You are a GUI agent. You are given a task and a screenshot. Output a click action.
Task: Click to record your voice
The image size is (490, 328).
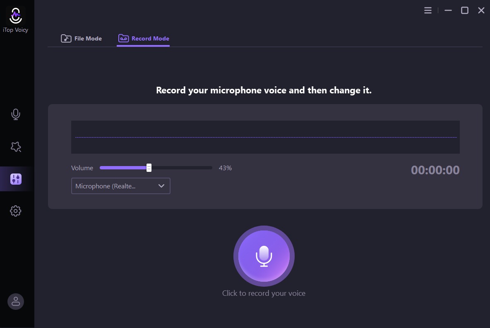tap(264, 256)
